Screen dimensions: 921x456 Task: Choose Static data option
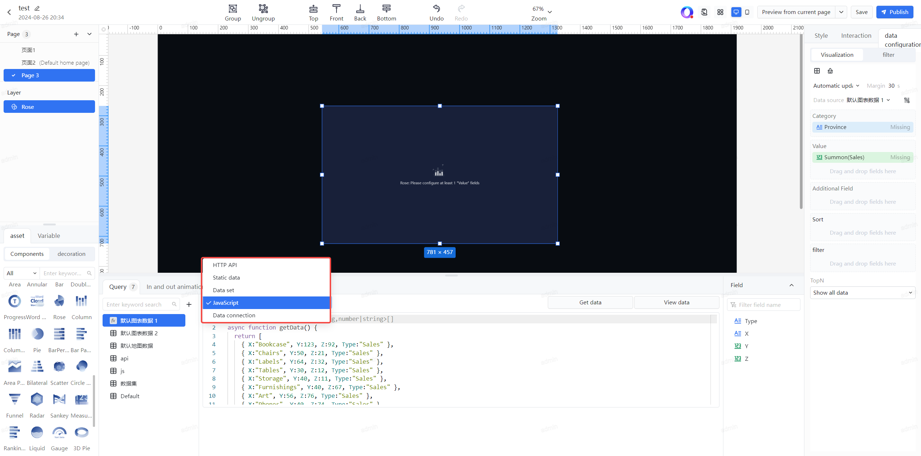266,277
